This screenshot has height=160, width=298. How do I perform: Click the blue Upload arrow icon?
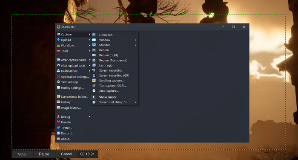coord(58,40)
